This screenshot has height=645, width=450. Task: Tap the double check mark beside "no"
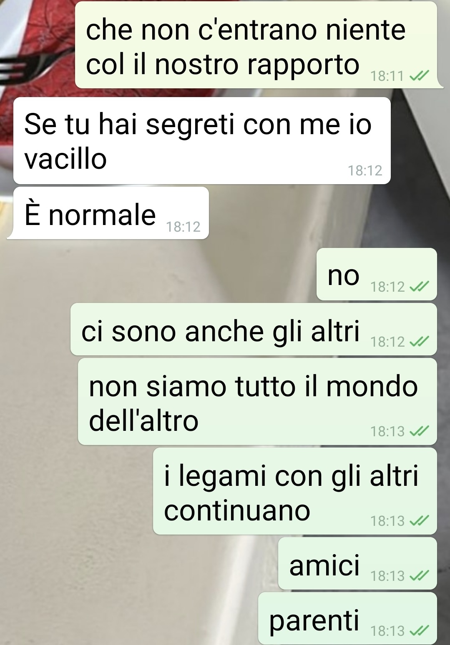pyautogui.click(x=419, y=287)
